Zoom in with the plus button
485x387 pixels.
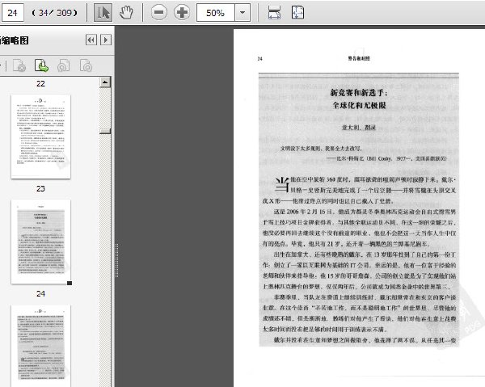pos(182,13)
